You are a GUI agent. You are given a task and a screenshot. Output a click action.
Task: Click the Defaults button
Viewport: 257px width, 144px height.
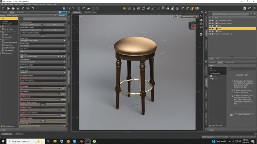[x=62, y=15]
